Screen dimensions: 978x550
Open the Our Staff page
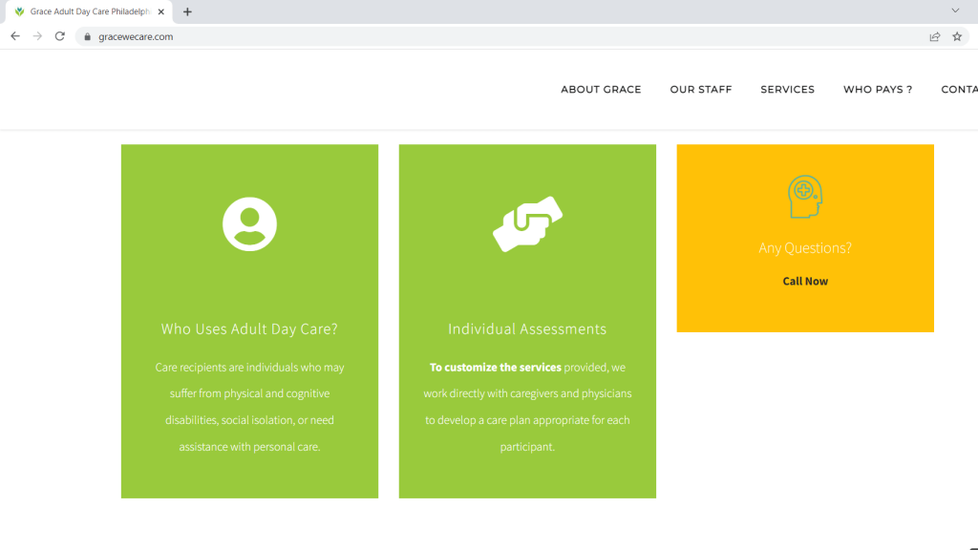pos(700,90)
